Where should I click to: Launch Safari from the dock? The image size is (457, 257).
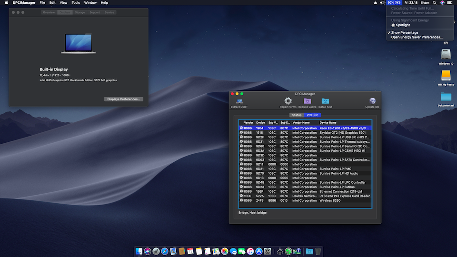pyautogui.click(x=164, y=251)
